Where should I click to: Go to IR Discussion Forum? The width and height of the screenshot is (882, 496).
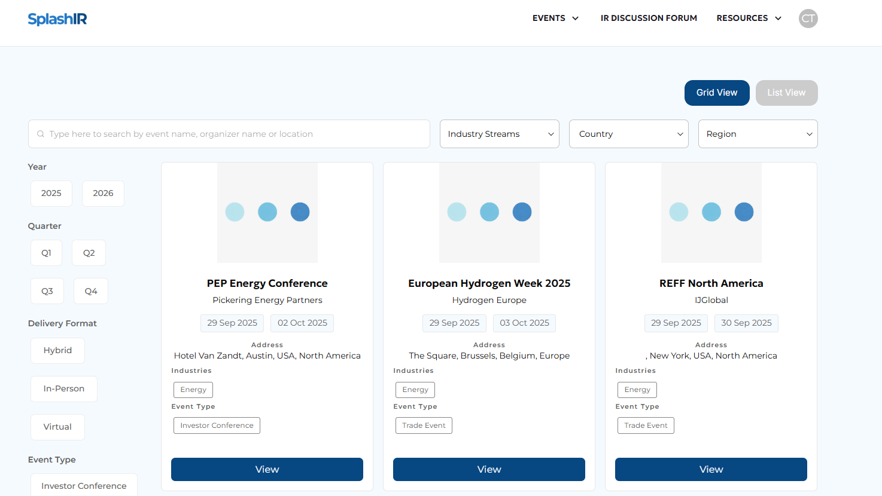(x=649, y=19)
